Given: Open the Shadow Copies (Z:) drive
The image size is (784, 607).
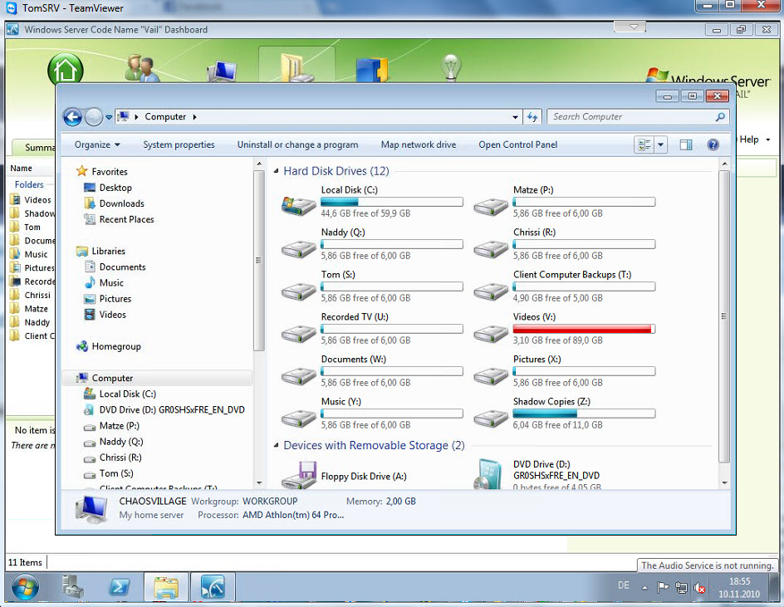Looking at the screenshot, I should pos(491,415).
